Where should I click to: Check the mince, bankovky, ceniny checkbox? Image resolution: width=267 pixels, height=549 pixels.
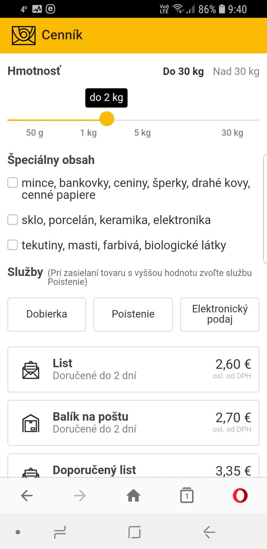click(x=13, y=183)
